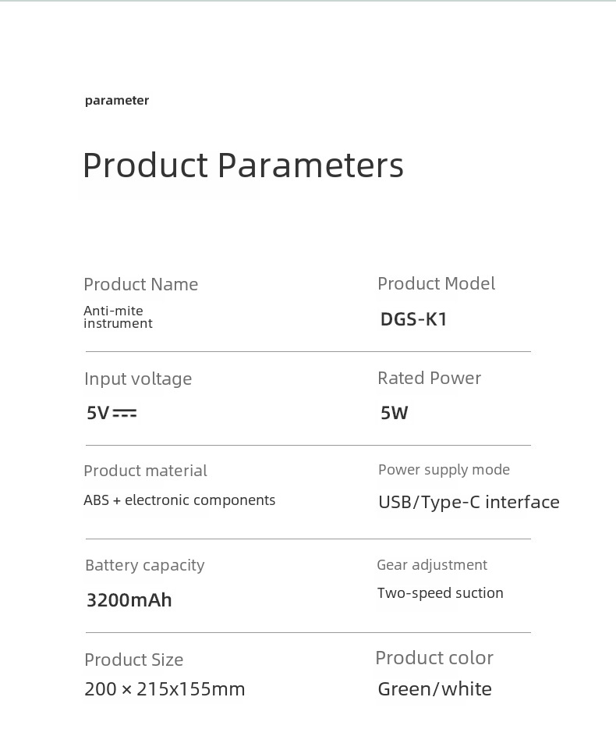Click the "Product material" label
This screenshot has height=754, width=616.
coord(145,471)
